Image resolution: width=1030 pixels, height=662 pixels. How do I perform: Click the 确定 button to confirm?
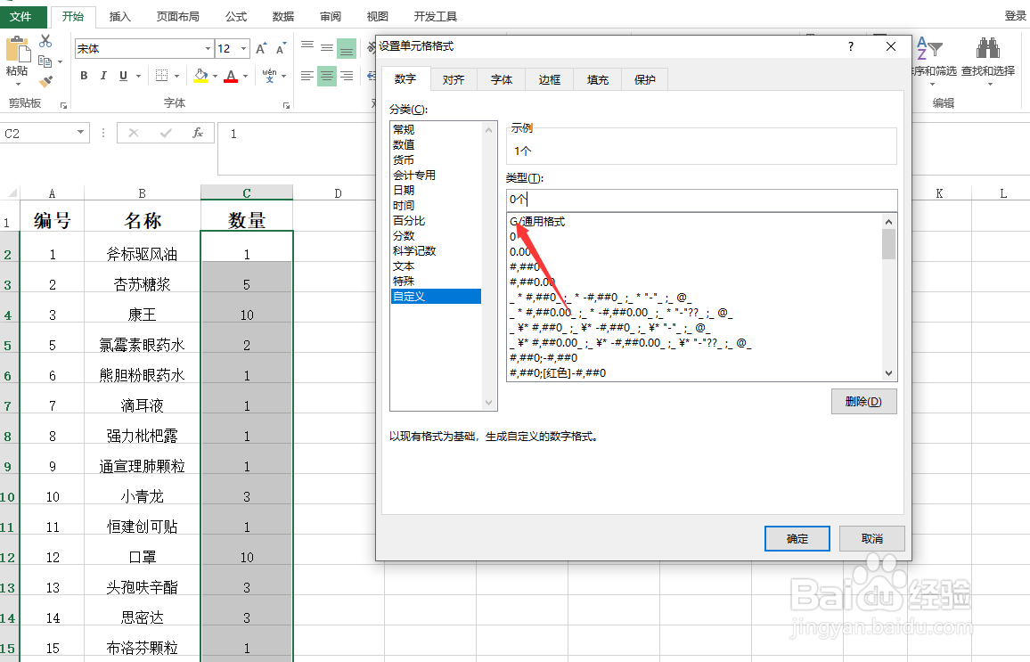point(796,538)
